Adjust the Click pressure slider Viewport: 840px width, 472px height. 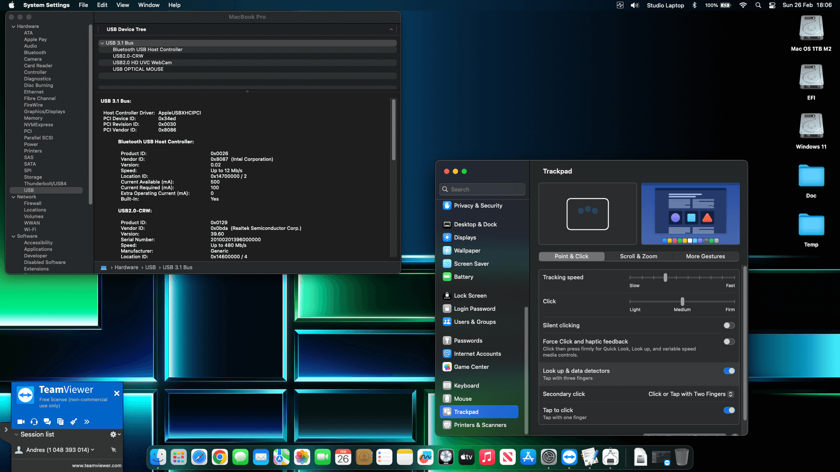pos(682,302)
